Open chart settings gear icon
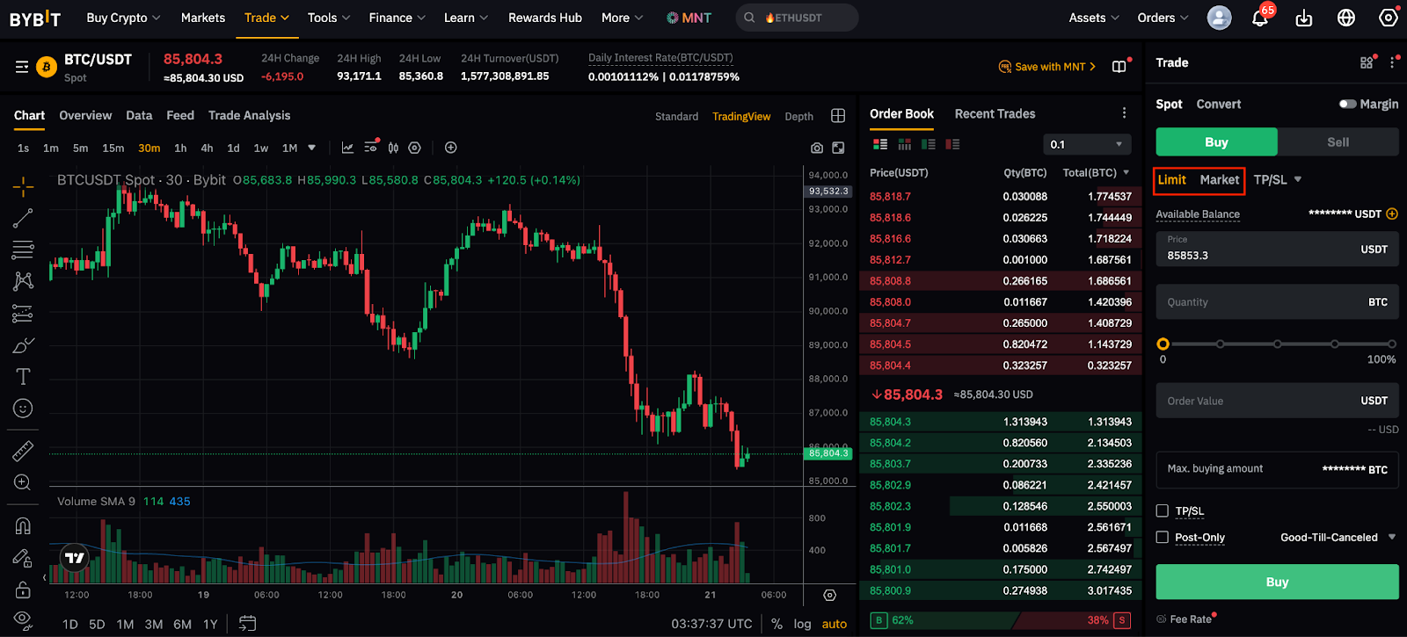Image resolution: width=1407 pixels, height=637 pixels. pos(415,148)
